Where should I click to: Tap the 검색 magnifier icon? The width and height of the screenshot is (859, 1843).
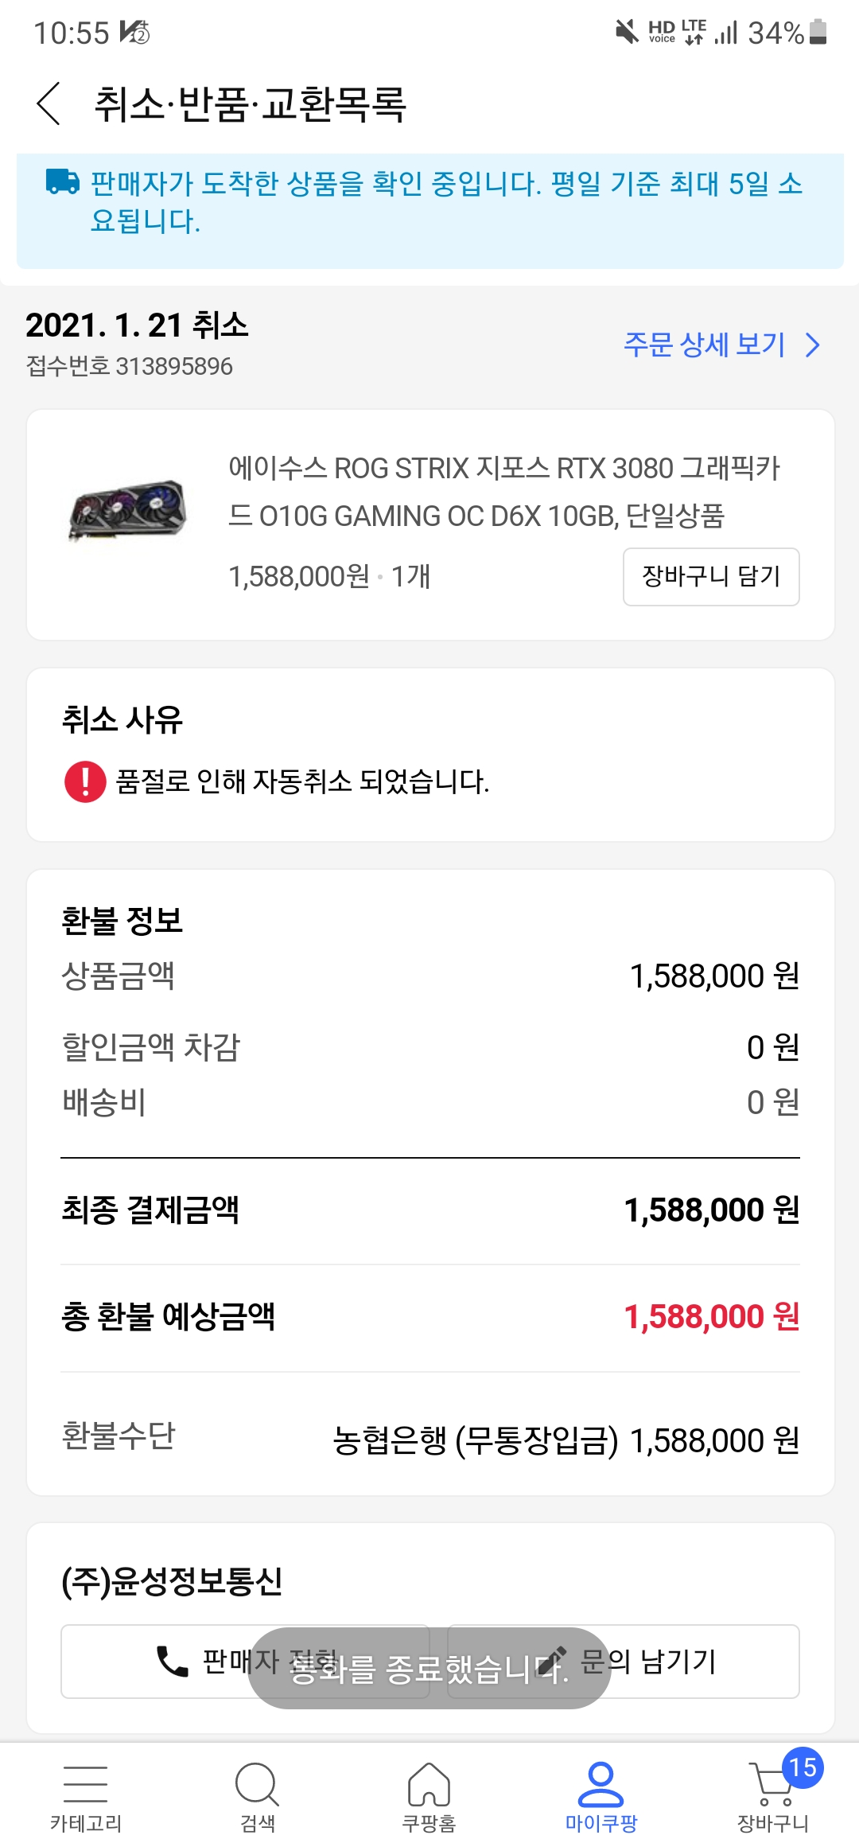257,1784
